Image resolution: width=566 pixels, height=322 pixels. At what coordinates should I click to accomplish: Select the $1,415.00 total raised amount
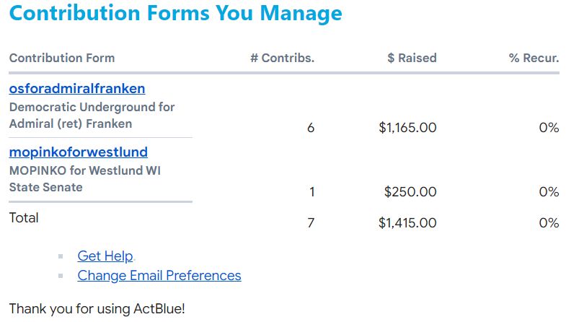[x=407, y=222]
